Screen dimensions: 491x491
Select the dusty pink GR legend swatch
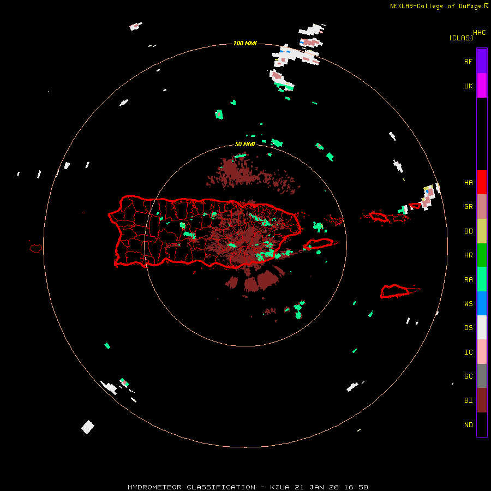[x=482, y=207]
